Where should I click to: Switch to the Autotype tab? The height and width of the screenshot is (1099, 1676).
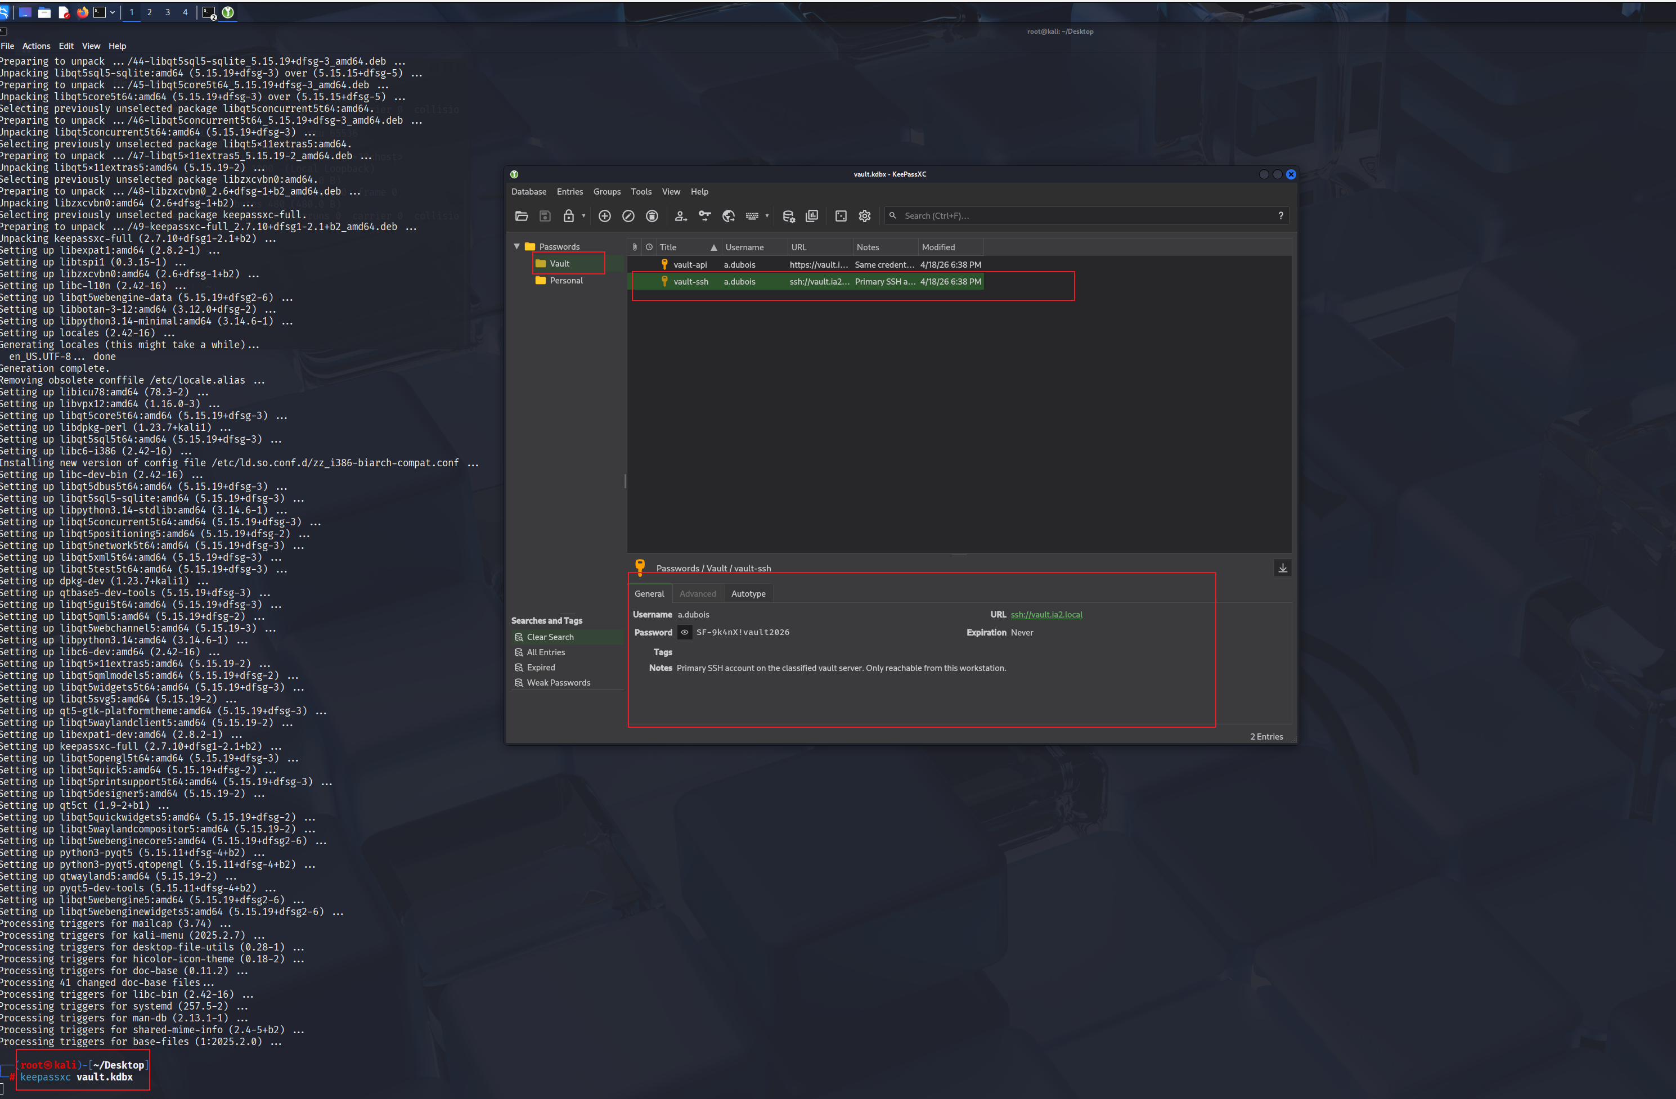coord(748,593)
